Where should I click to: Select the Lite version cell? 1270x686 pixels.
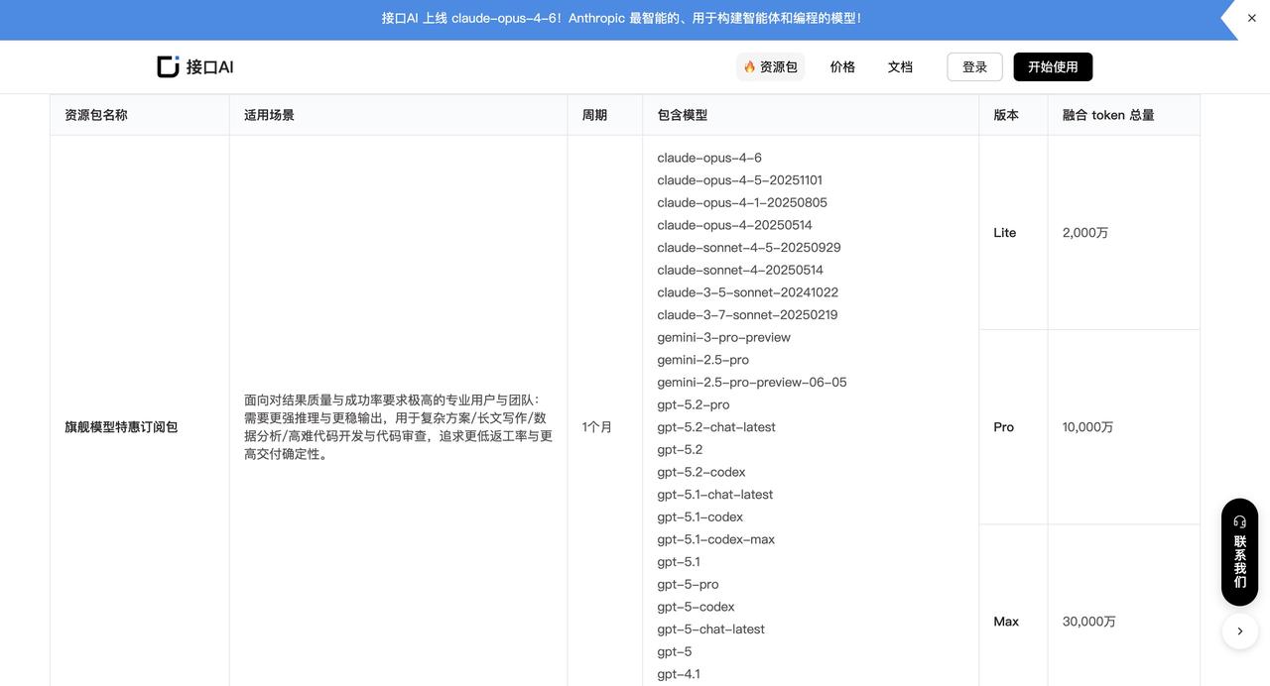[1005, 233]
